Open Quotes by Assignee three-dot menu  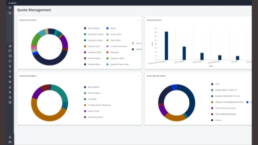pos(139,76)
